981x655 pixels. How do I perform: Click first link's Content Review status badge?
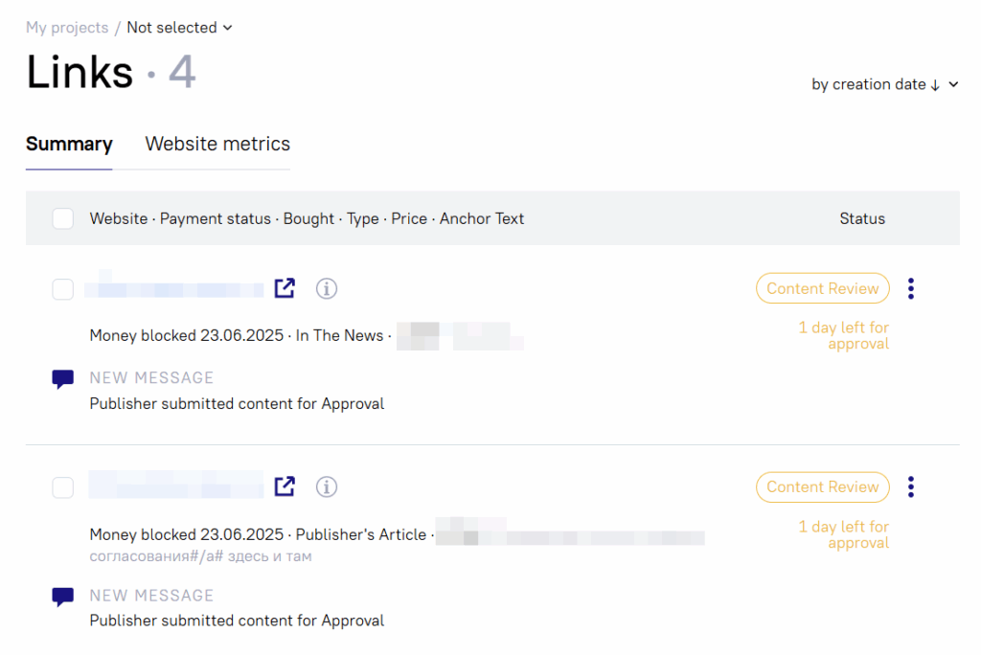pos(822,288)
